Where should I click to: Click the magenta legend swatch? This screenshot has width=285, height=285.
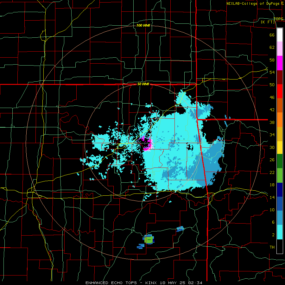click(280, 63)
